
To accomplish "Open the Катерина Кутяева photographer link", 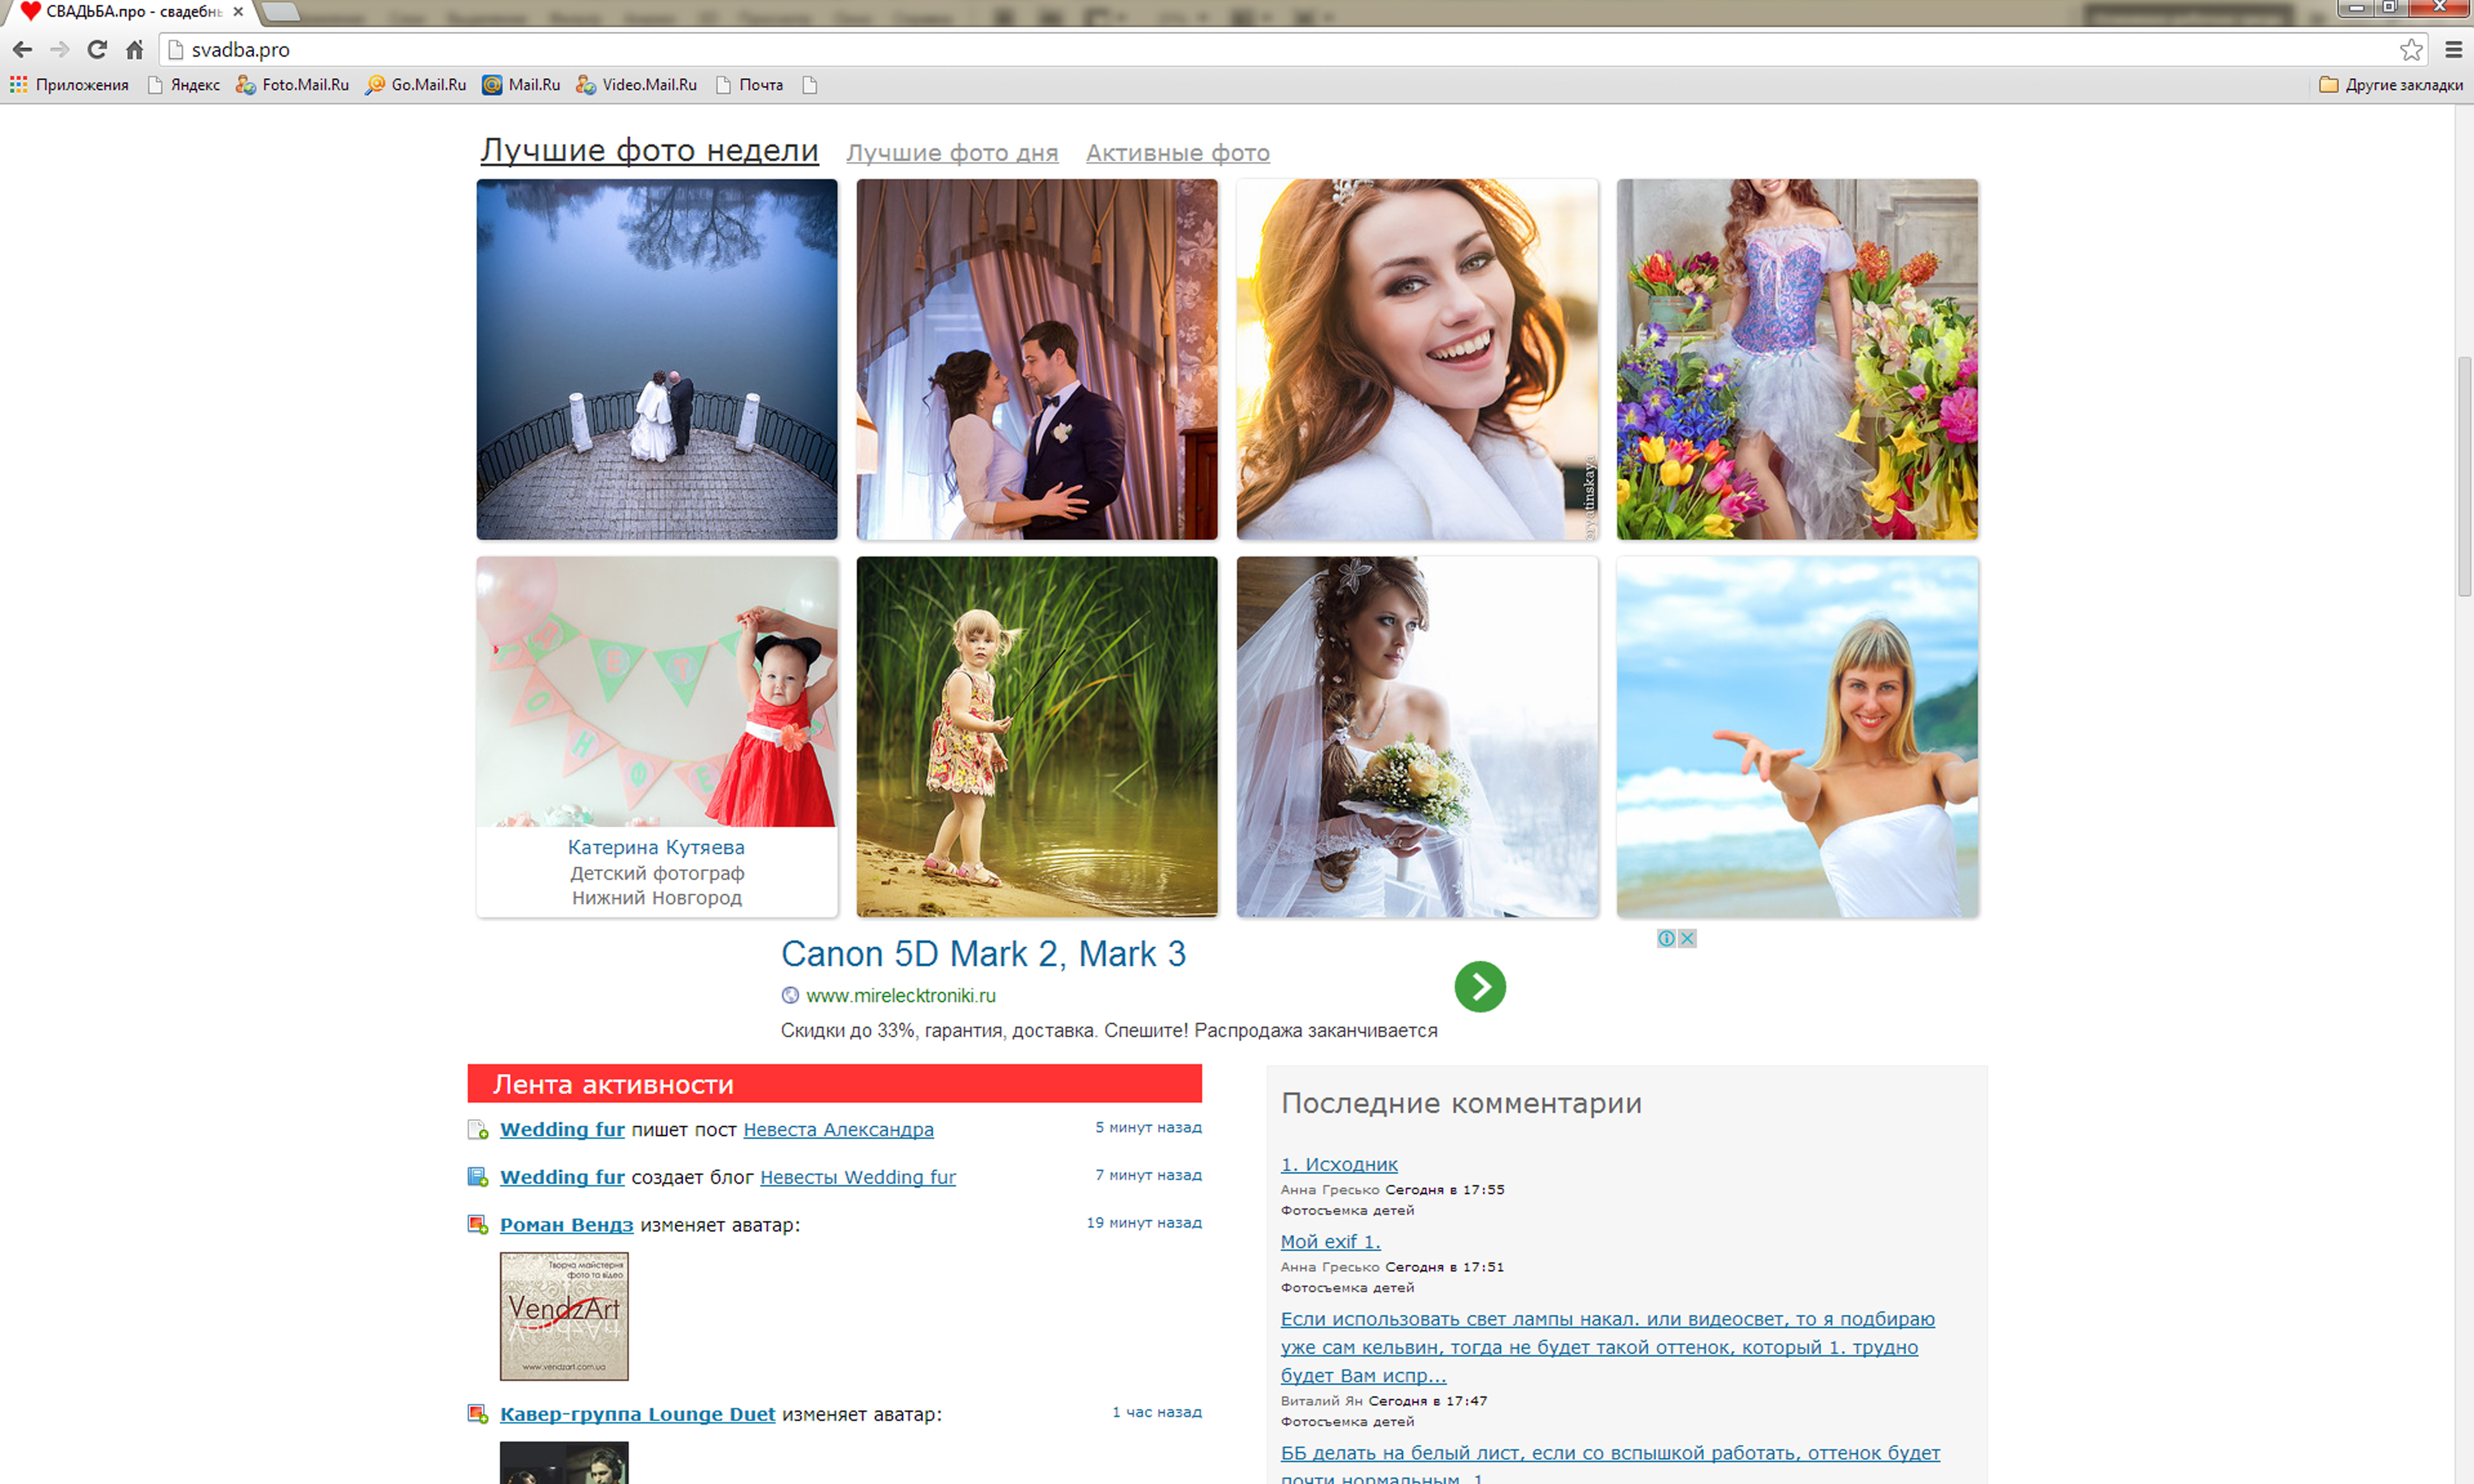I will point(656,847).
